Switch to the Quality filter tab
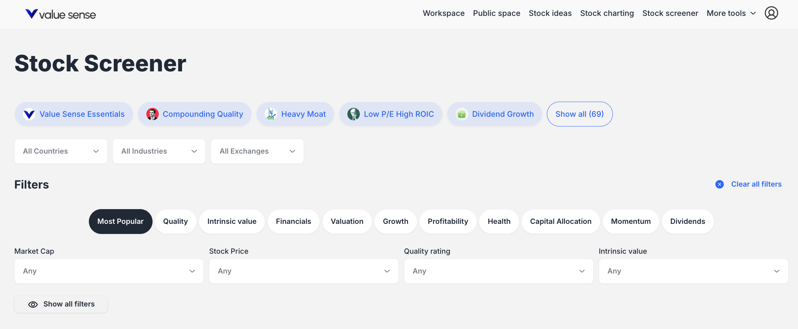Image resolution: width=798 pixels, height=329 pixels. (175, 222)
